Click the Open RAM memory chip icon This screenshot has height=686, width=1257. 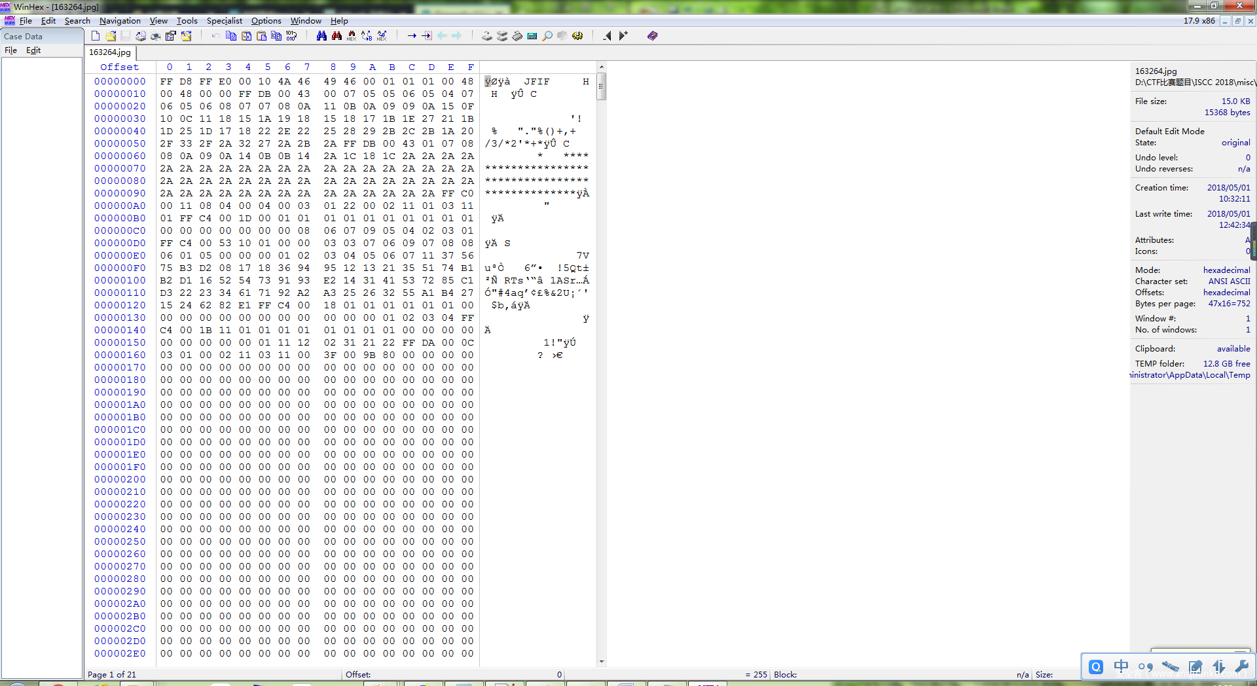tap(517, 36)
